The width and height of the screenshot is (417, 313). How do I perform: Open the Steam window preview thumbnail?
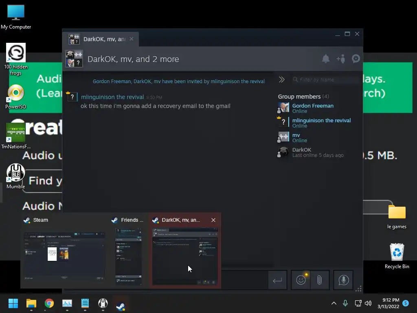click(64, 256)
